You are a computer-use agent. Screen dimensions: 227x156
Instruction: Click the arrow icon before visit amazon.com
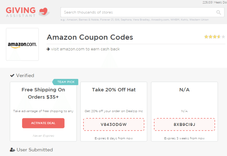tap(48, 49)
